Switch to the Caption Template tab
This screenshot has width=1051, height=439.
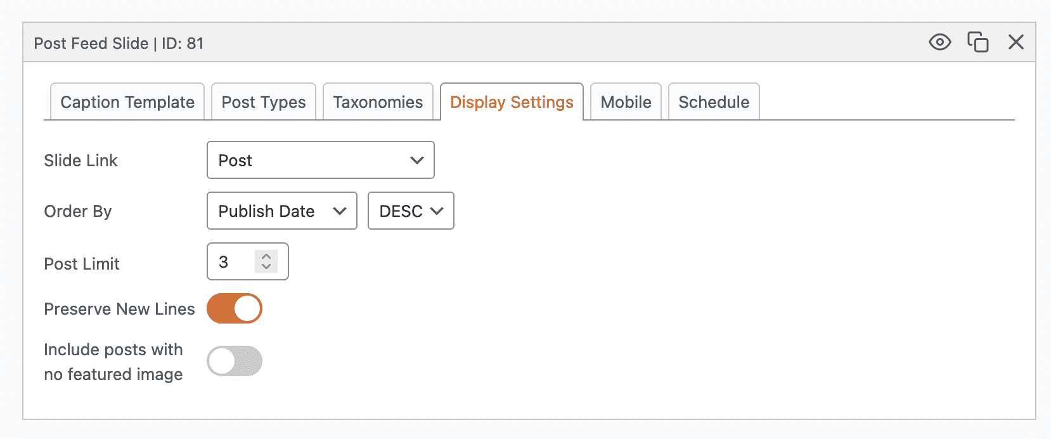pos(127,102)
